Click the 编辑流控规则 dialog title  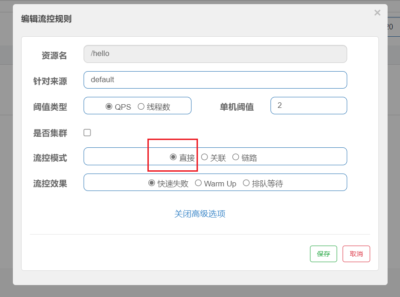[46, 19]
